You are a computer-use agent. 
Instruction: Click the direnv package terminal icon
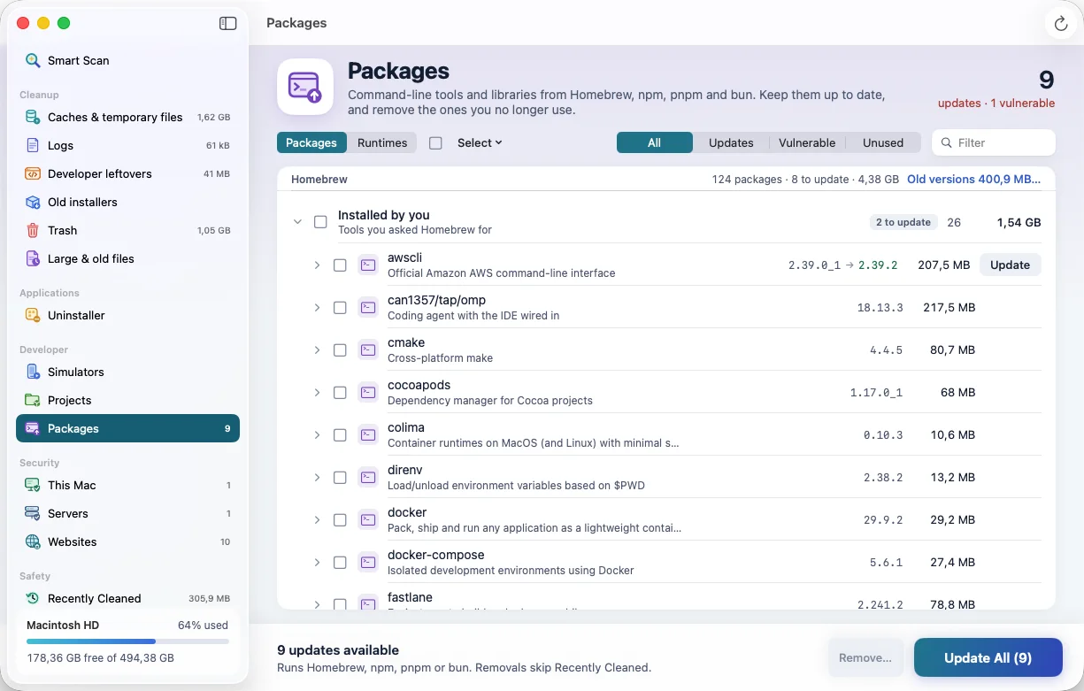tap(367, 477)
